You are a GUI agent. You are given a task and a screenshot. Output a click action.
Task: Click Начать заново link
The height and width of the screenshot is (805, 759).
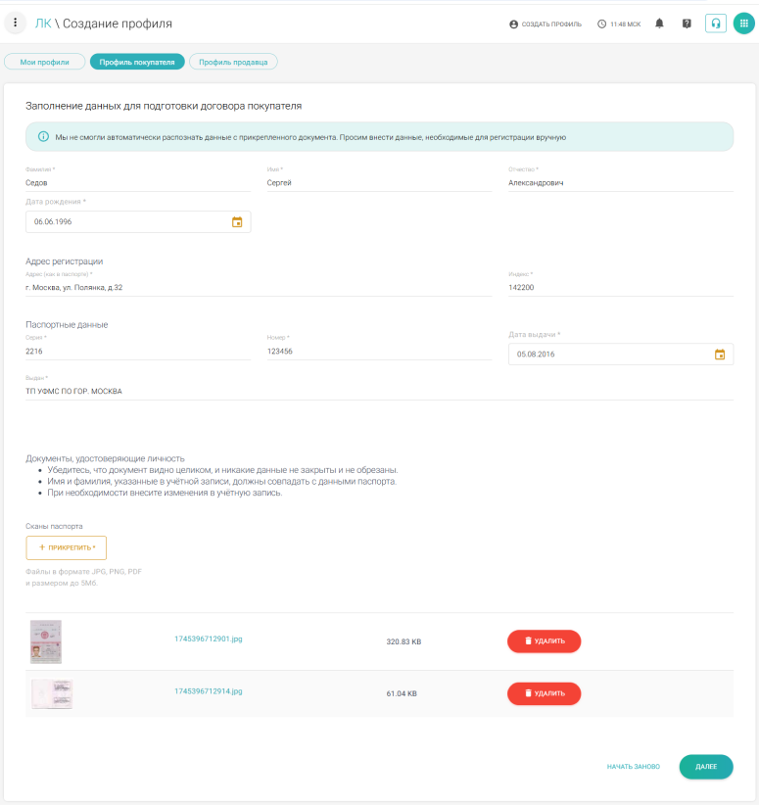[x=633, y=767]
